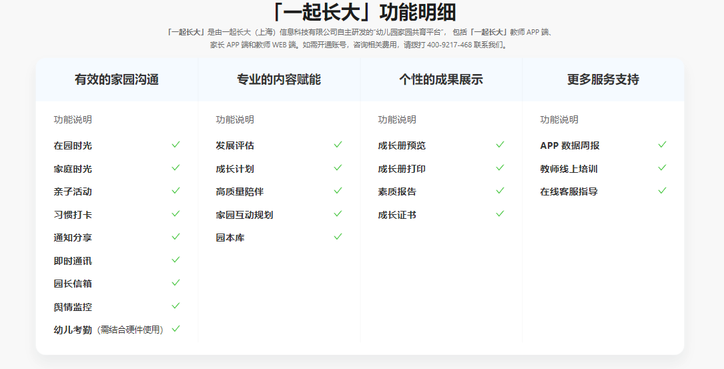Viewport: 724px width, 369px height.
Task: Click the 家庭时光 feature label
Action: point(73,169)
